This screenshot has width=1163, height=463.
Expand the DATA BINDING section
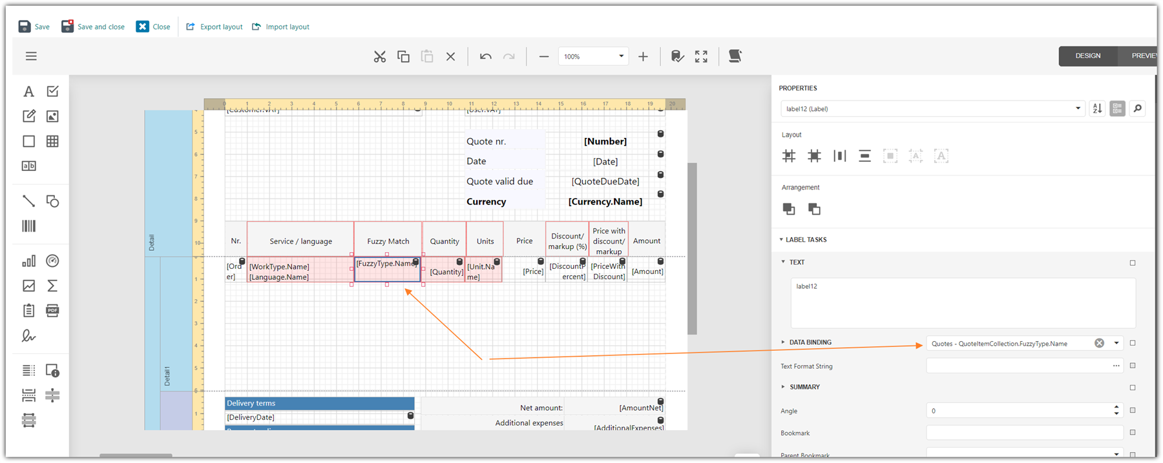click(783, 342)
